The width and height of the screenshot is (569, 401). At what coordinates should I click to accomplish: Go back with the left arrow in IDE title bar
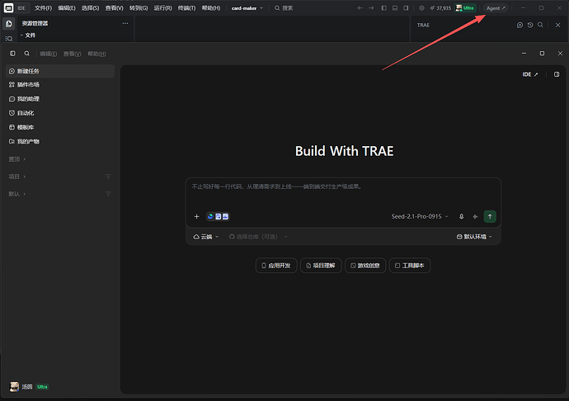360,8
